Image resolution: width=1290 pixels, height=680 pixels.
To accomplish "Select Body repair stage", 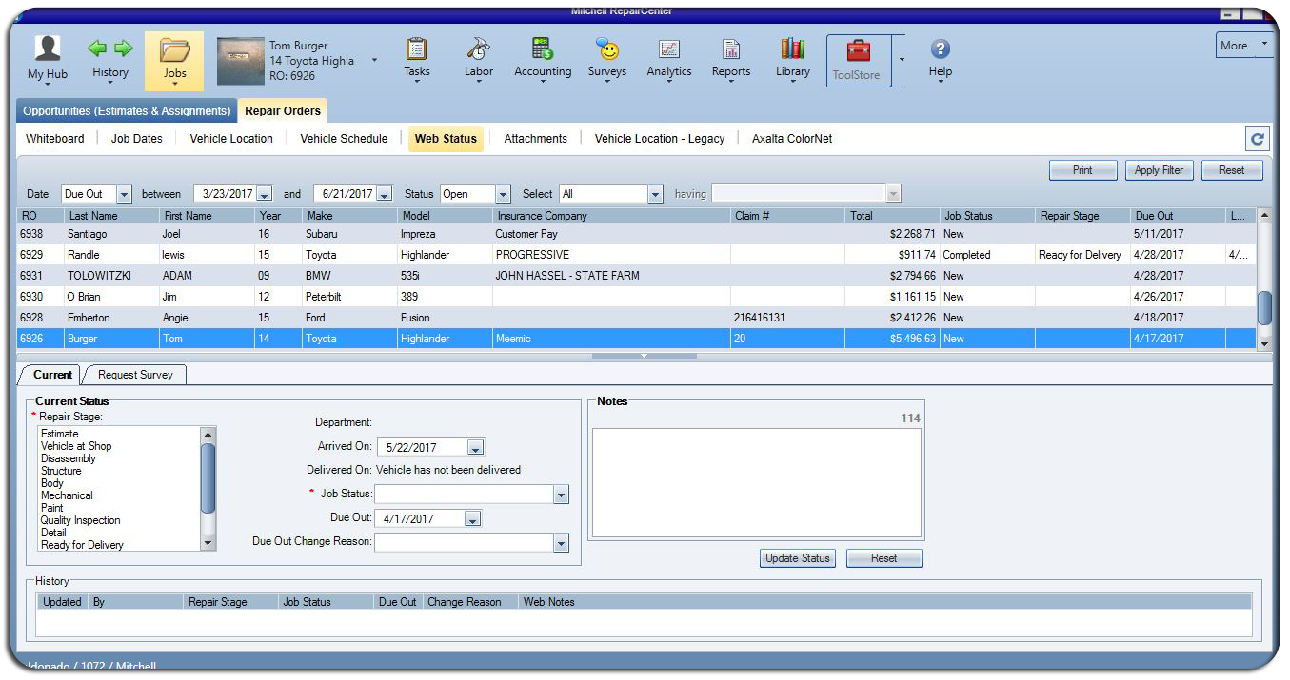I will coord(52,483).
